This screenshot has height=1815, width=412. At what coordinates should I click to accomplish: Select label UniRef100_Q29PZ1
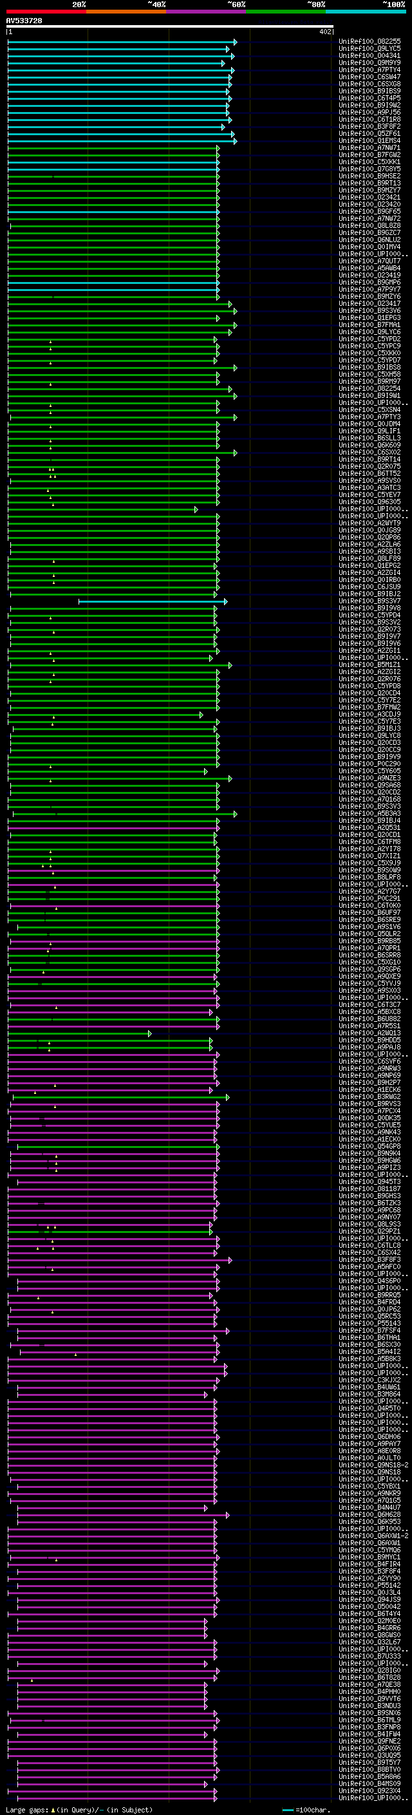pos(370,1232)
